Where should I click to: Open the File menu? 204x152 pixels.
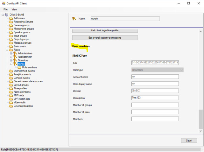click(5, 9)
